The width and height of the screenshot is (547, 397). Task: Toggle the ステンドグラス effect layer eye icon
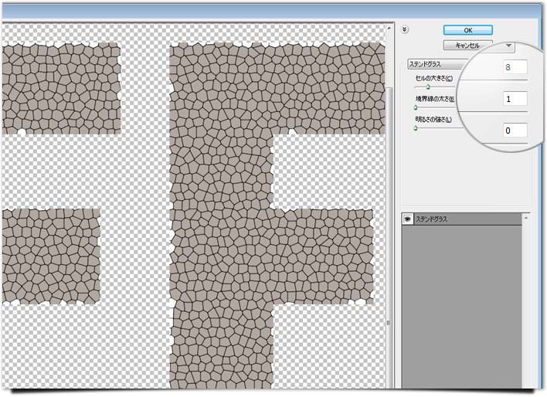(407, 219)
